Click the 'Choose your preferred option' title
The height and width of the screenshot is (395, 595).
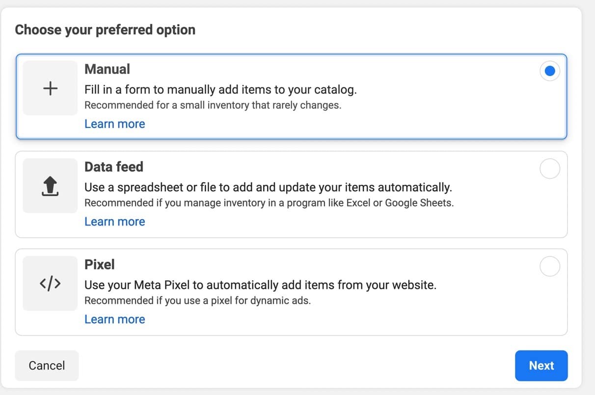point(105,29)
